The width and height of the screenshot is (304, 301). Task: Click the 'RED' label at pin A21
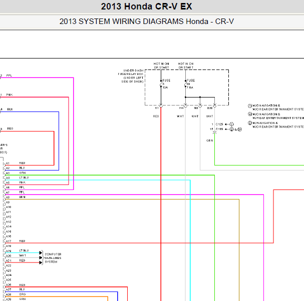tap(23, 260)
